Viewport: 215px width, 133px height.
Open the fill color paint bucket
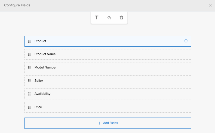109,18
